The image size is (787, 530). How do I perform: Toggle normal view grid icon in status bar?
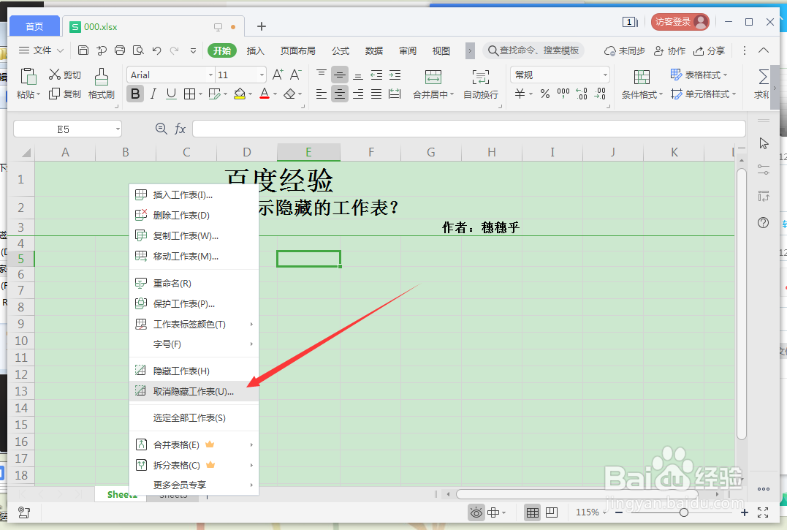click(533, 512)
